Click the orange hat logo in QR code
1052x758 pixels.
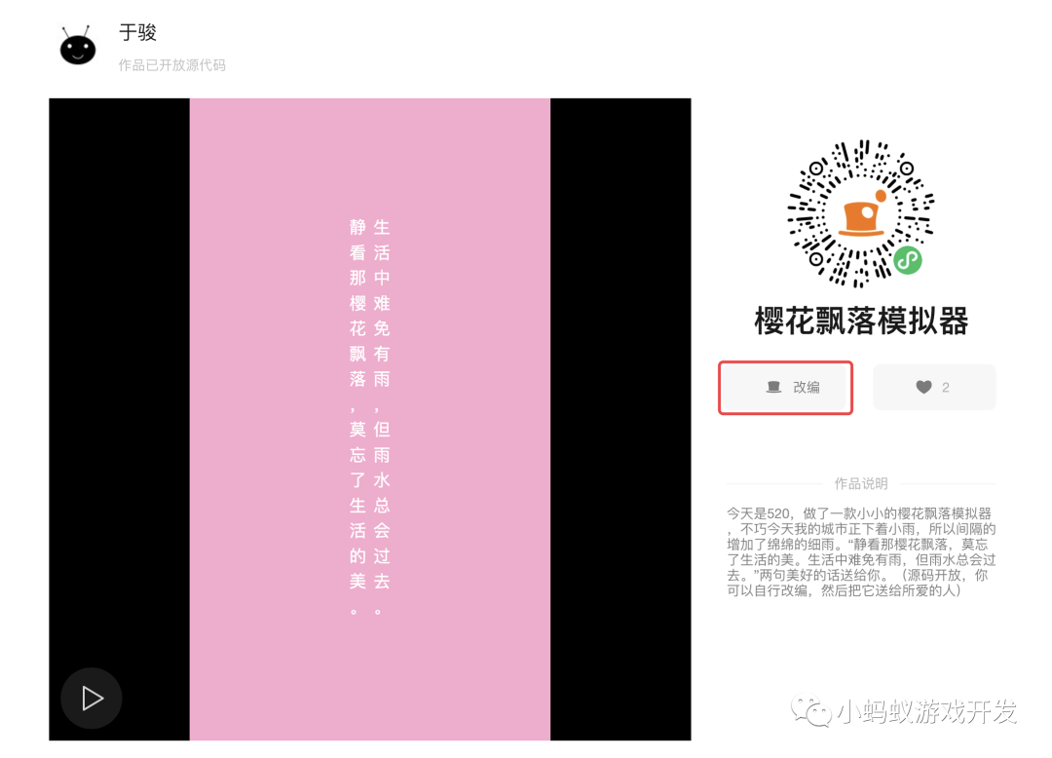(862, 213)
